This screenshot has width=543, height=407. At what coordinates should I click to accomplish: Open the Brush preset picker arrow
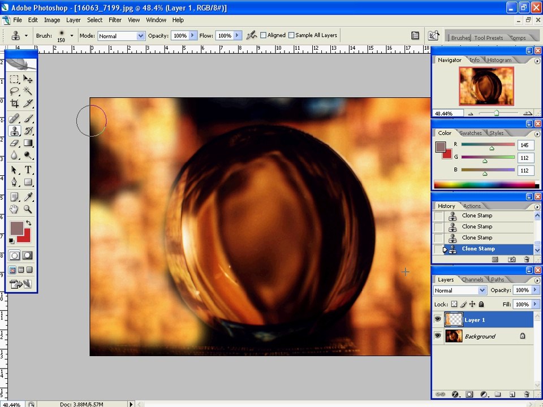pos(72,35)
